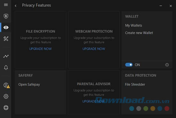Open the Support lifebuoy icon
This screenshot has height=118, width=176.
coord(6,108)
